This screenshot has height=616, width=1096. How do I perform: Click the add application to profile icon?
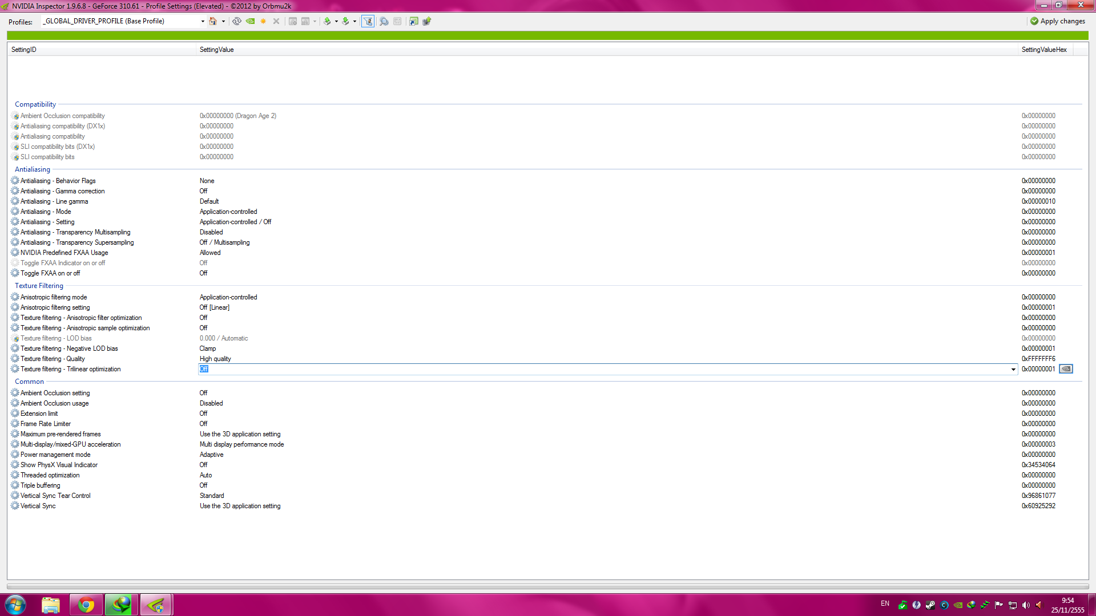293,22
